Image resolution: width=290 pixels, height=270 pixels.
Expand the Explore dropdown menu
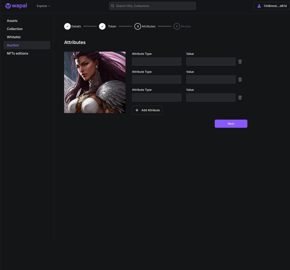click(x=43, y=6)
